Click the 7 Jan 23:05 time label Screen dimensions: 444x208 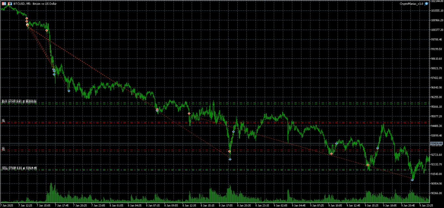[98, 206]
